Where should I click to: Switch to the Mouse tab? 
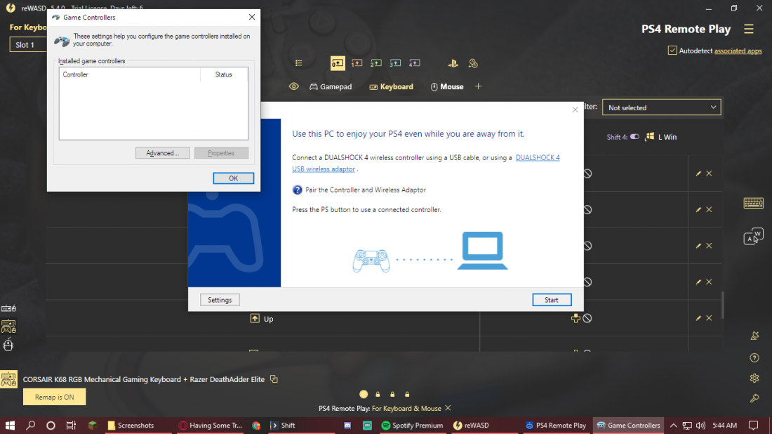pyautogui.click(x=447, y=86)
